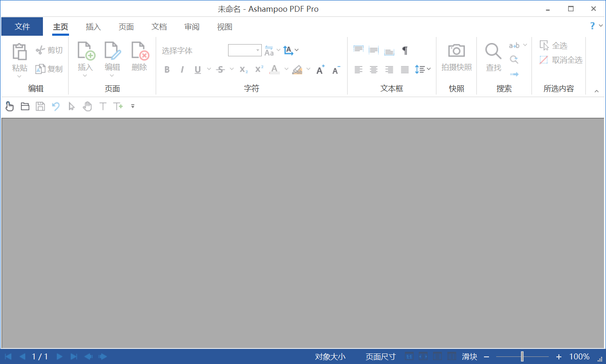Screen dimensions: 606x364
Task: Select the hand pan tool in quick toolbar
Action: coord(87,106)
